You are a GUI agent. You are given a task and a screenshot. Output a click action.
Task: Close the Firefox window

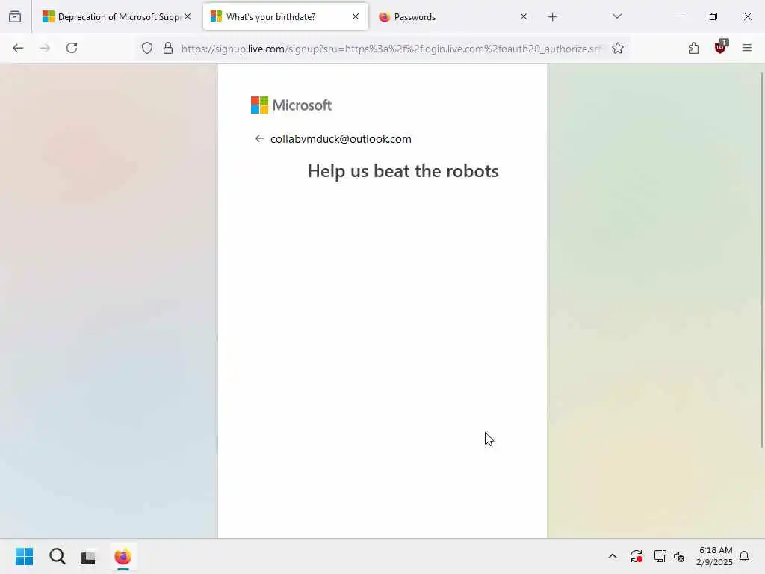pos(747,16)
